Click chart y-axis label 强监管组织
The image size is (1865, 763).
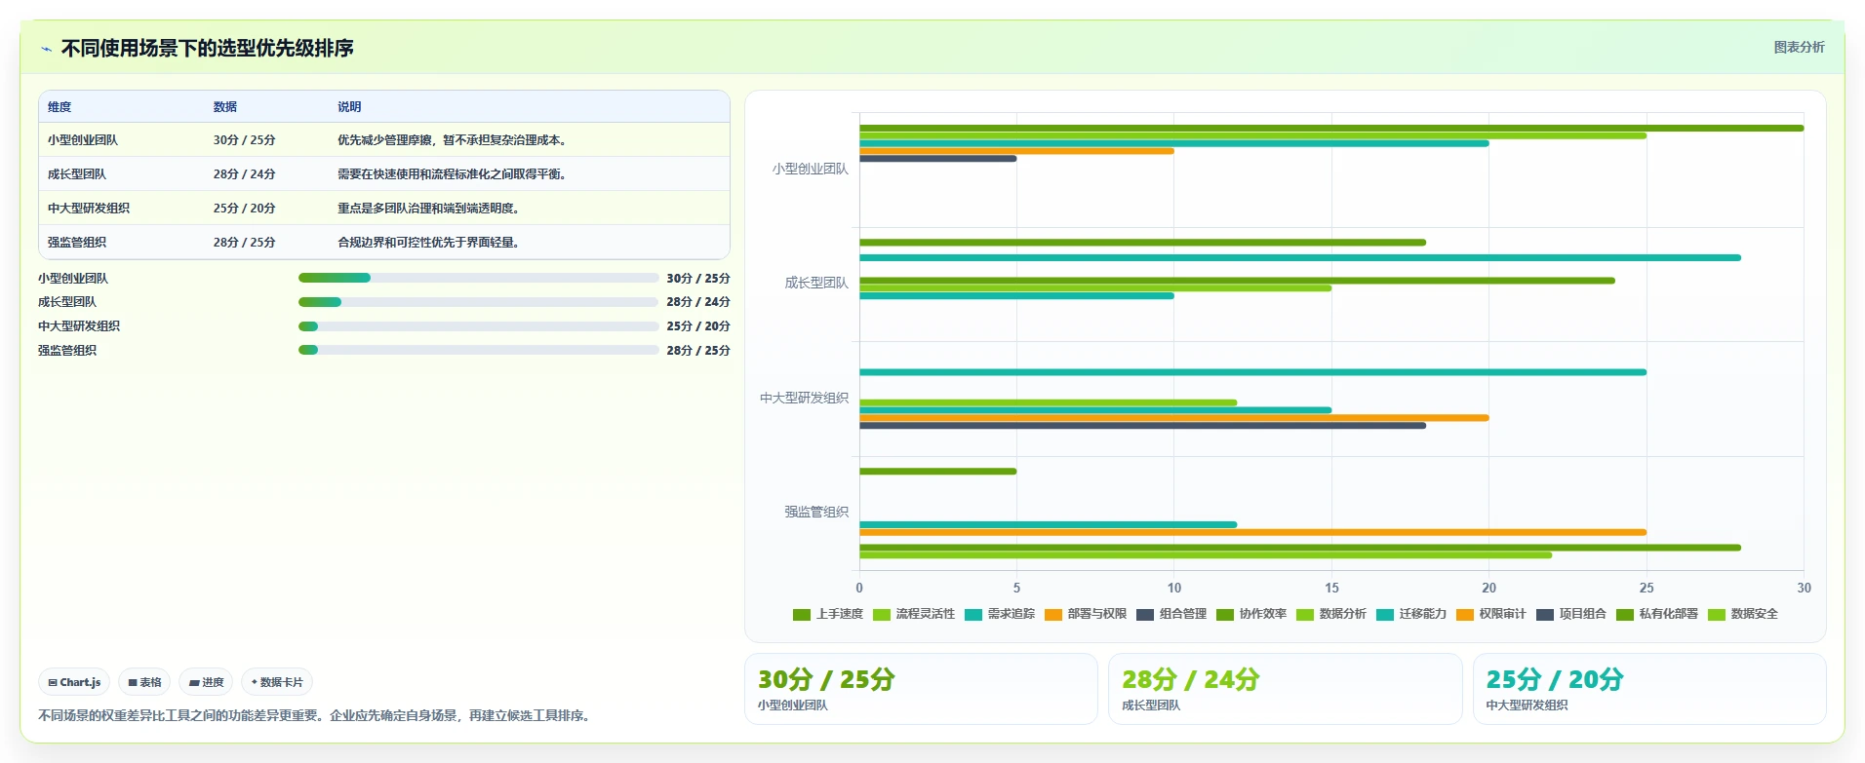816,512
